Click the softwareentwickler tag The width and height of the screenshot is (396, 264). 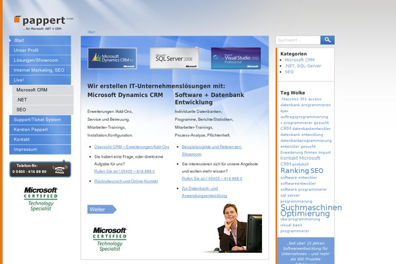(298, 183)
